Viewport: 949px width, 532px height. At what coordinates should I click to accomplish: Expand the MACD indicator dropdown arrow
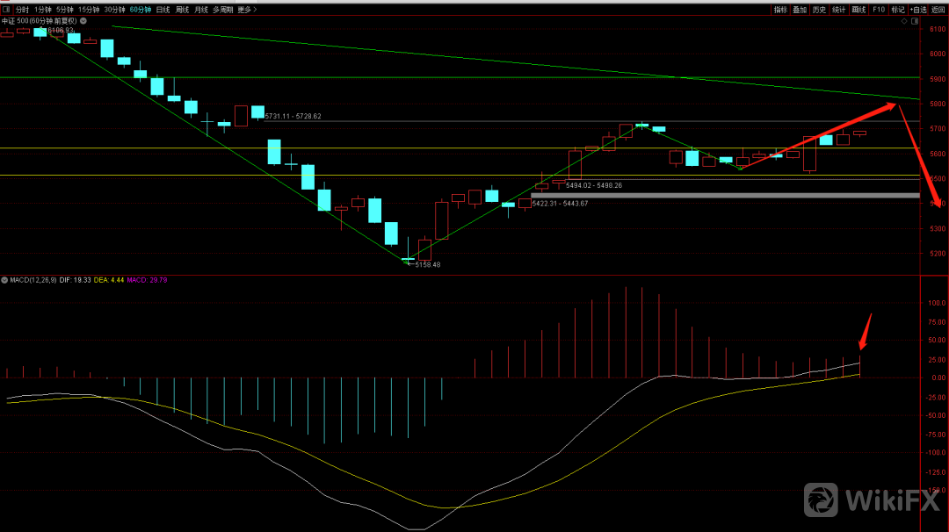(x=4, y=280)
